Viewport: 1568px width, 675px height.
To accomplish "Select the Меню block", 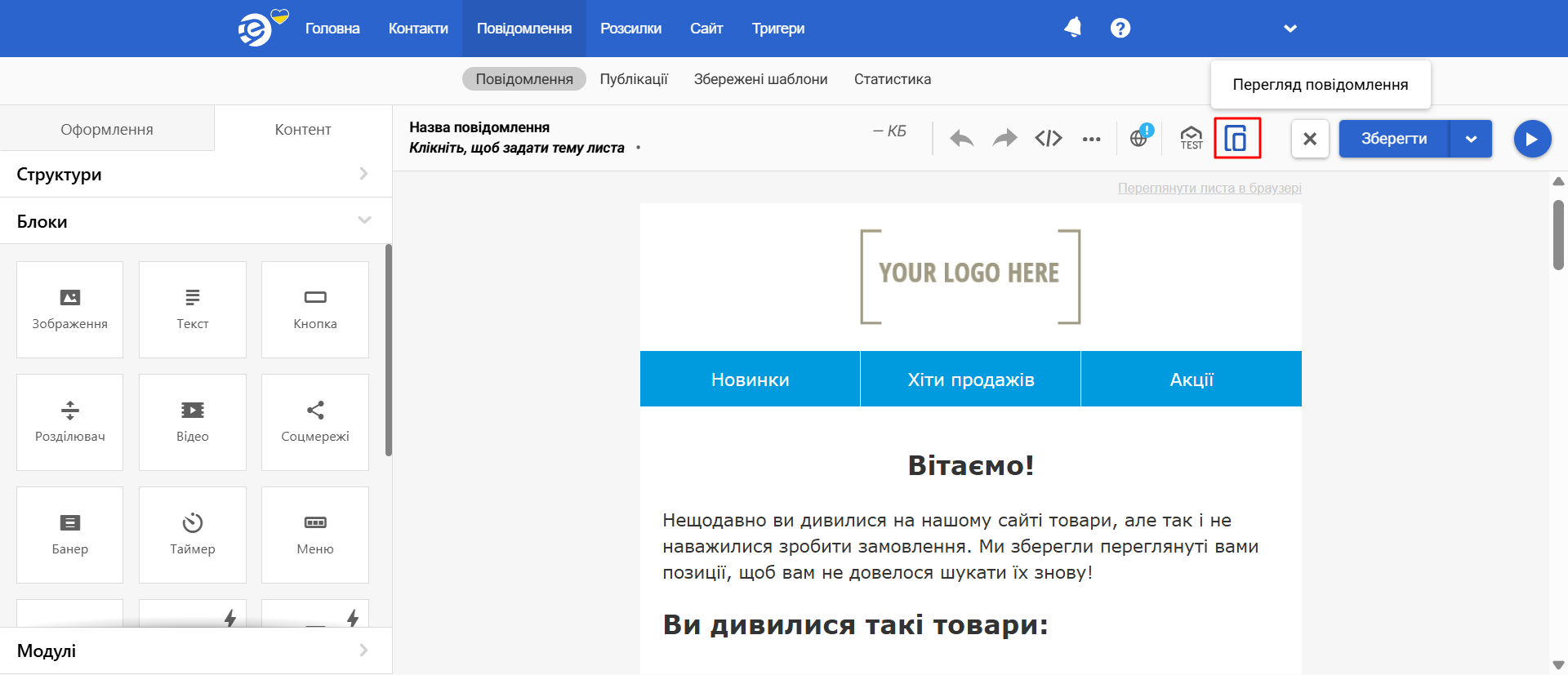I will 315,535.
